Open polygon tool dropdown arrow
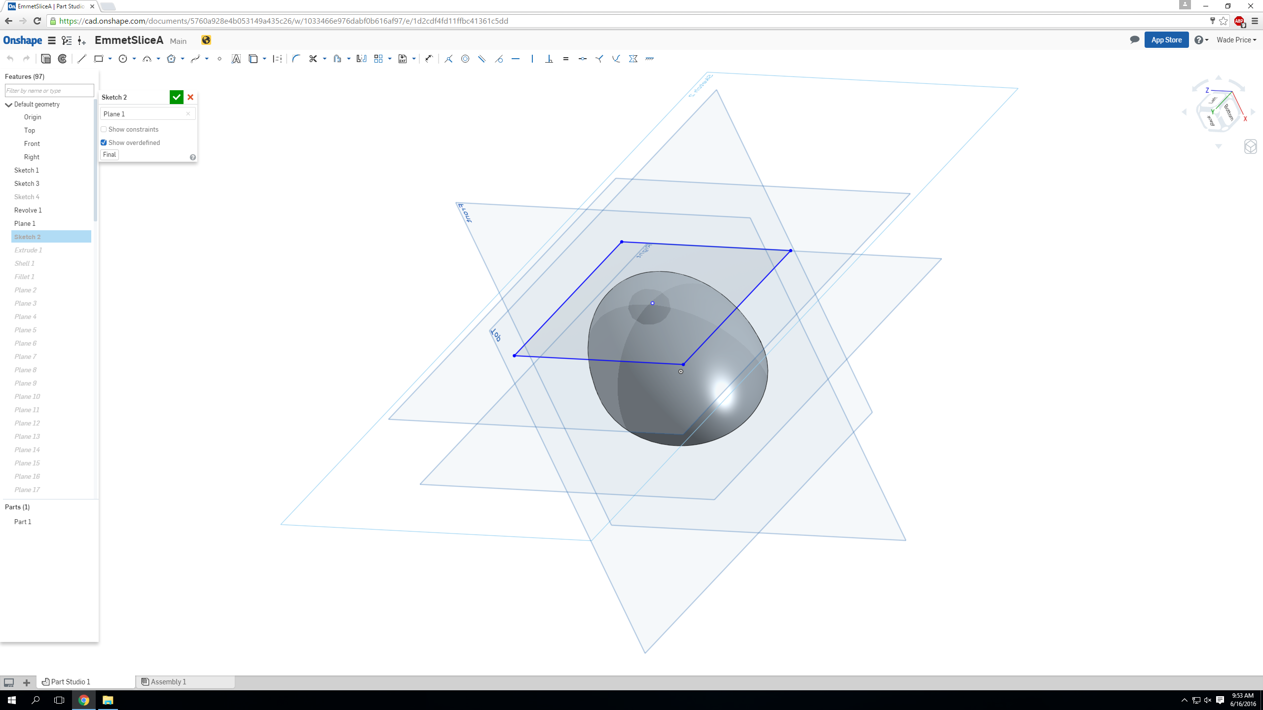The image size is (1263, 710). pyautogui.click(x=183, y=59)
